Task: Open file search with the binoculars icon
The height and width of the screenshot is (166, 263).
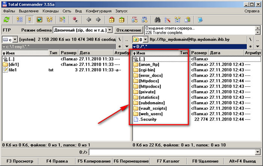Action: tap(157, 20)
